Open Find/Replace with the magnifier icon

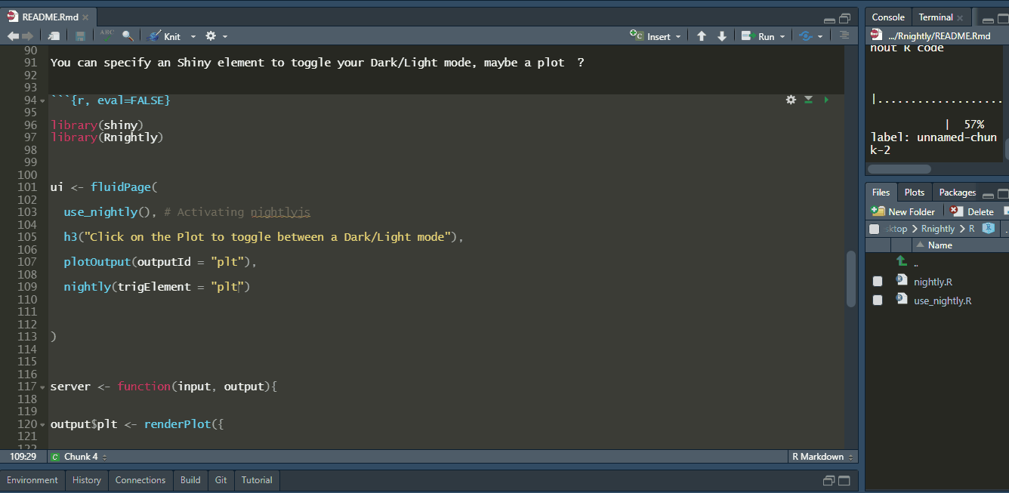point(128,35)
